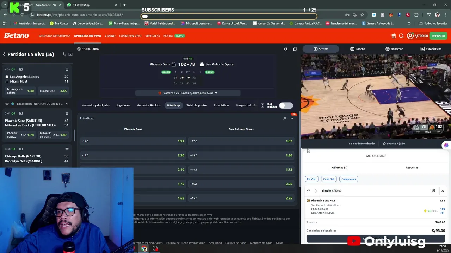Switch to the Resueltas bets tab
Screen dimensions: 451x253
click(x=412, y=168)
